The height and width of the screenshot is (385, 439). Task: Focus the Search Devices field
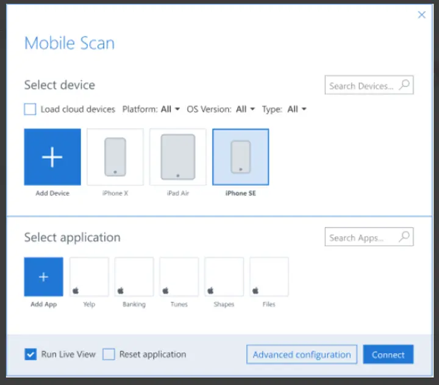[361, 86]
